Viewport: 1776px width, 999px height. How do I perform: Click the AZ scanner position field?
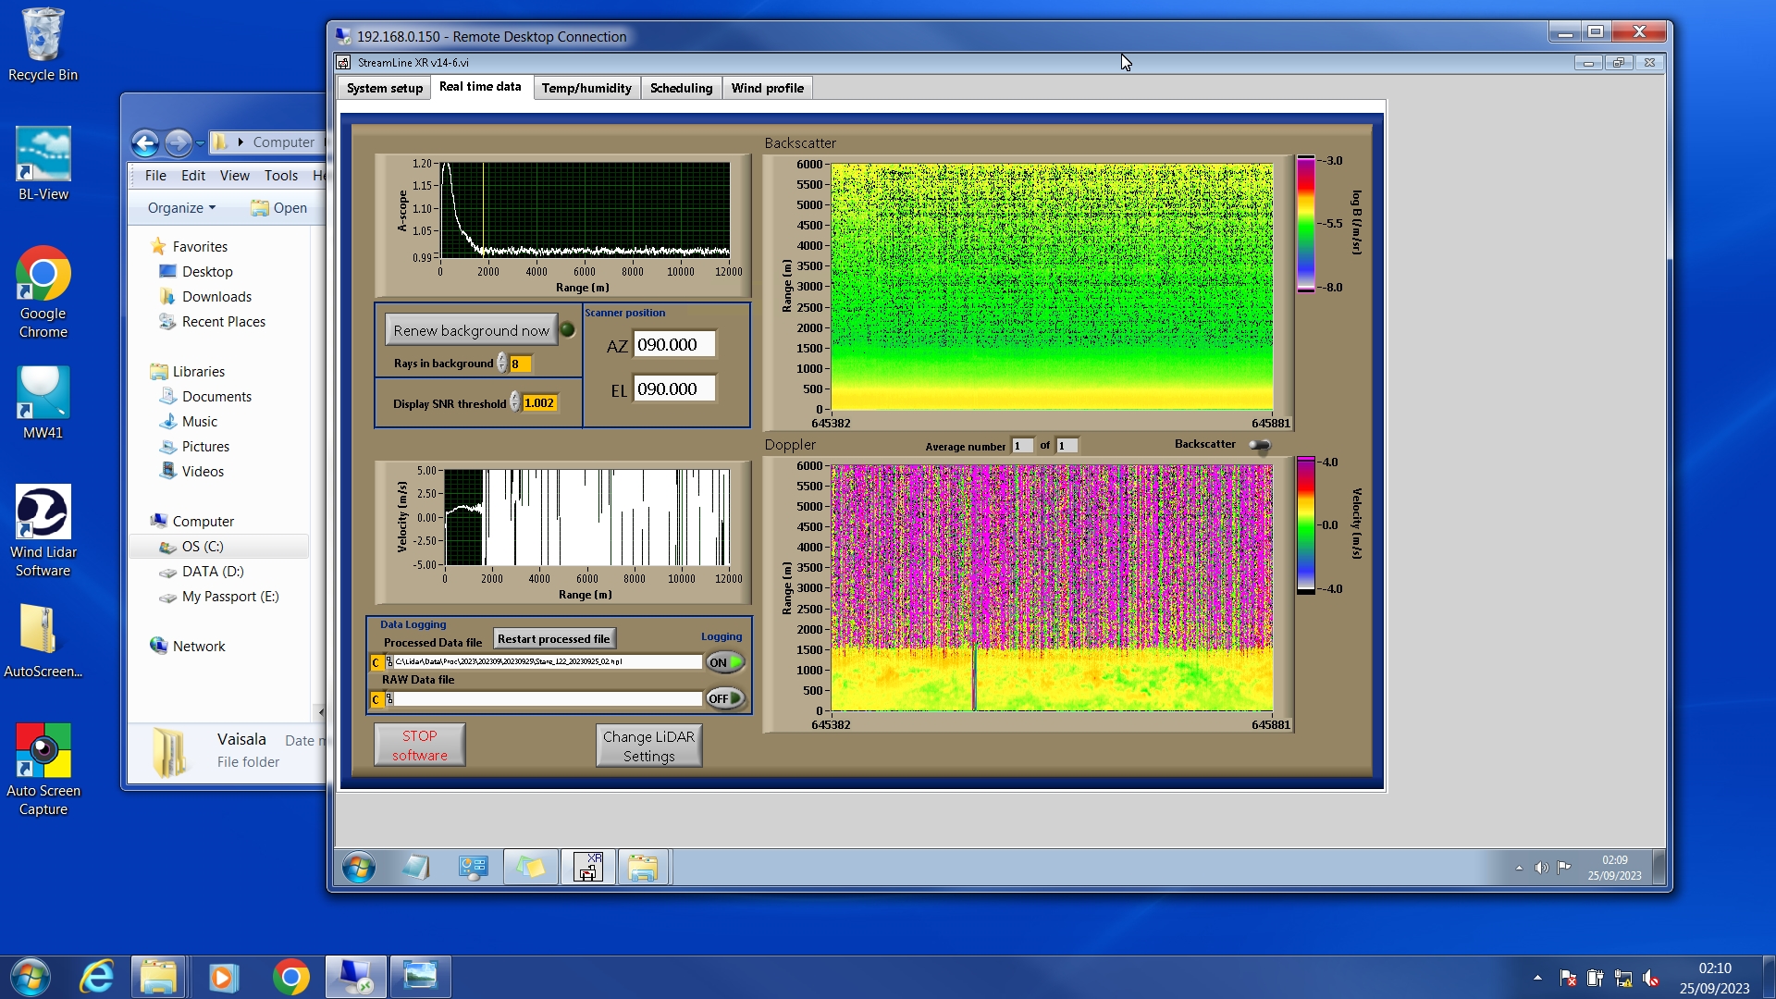[674, 345]
